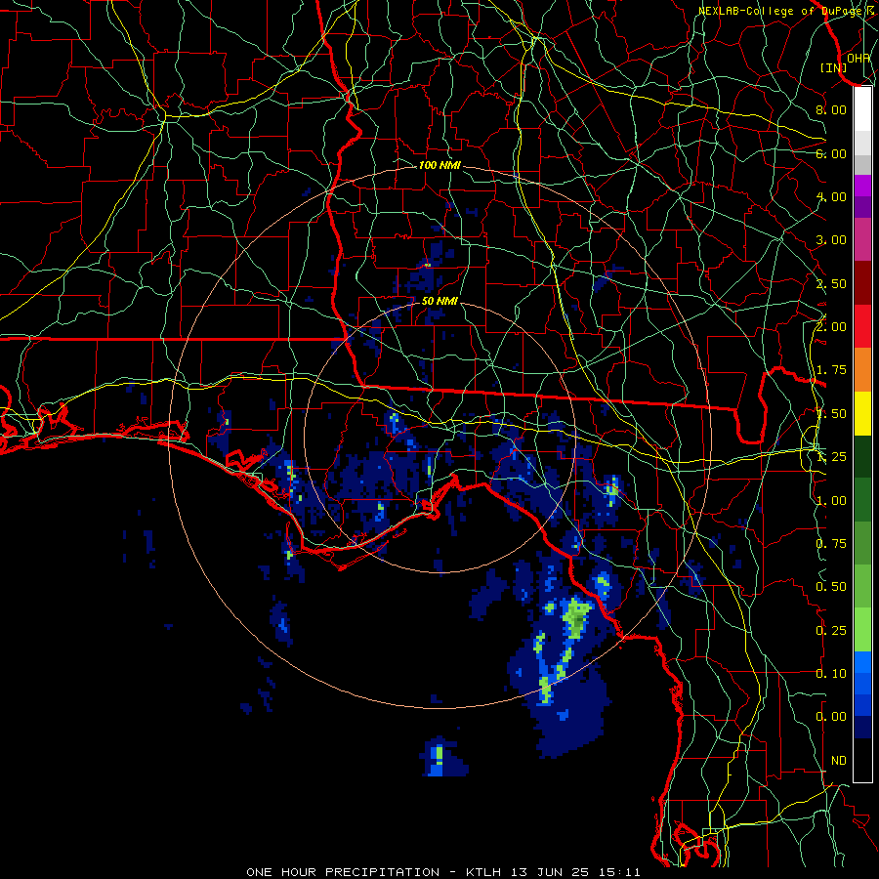Select the pink legend swatch

pyautogui.click(x=862, y=240)
